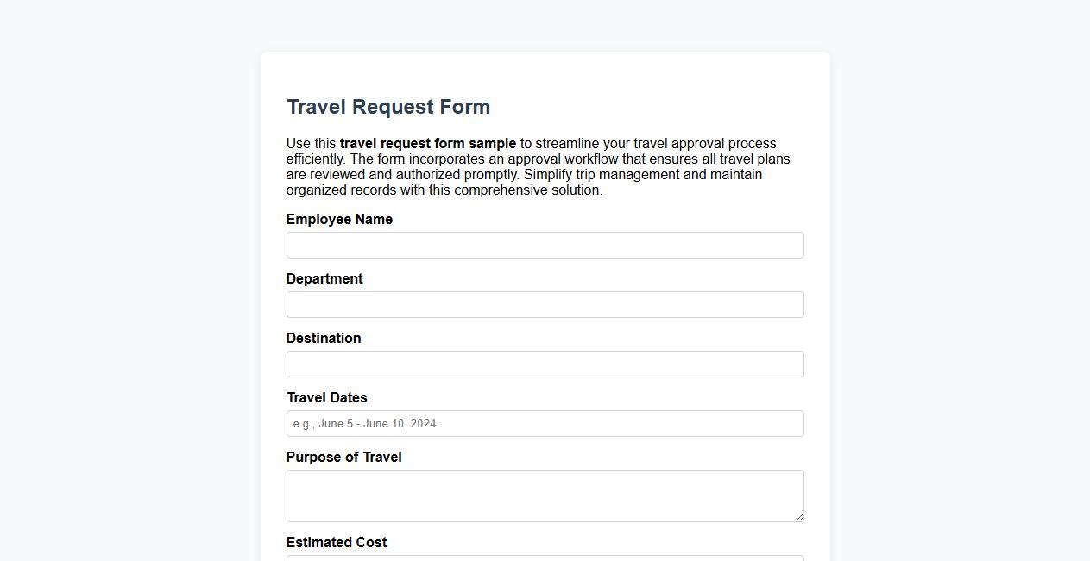
Task: Click the Department label
Action: click(324, 278)
